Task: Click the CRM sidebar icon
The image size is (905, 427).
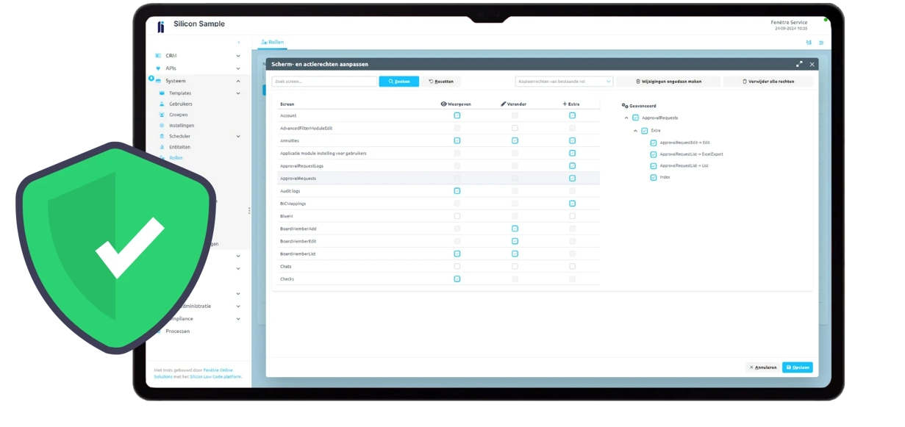Action: tap(158, 56)
